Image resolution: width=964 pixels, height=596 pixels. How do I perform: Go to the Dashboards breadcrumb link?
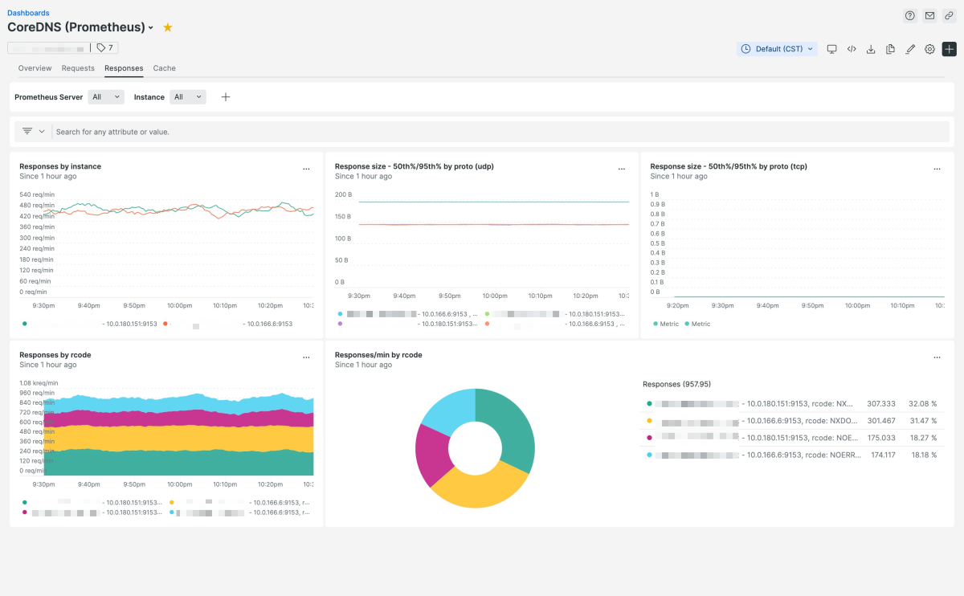point(28,13)
